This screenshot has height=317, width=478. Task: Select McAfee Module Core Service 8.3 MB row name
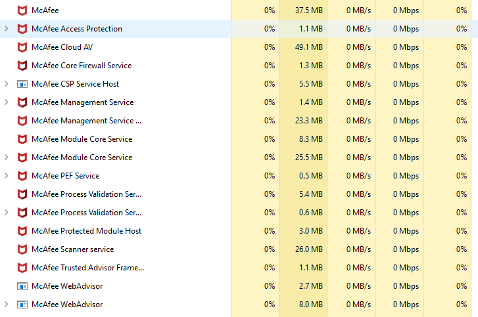(82, 139)
